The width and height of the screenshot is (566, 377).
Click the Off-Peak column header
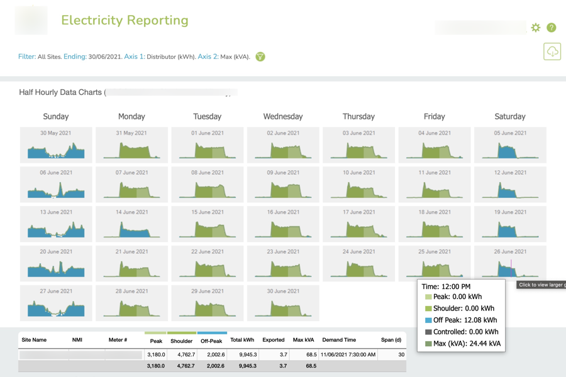(212, 341)
